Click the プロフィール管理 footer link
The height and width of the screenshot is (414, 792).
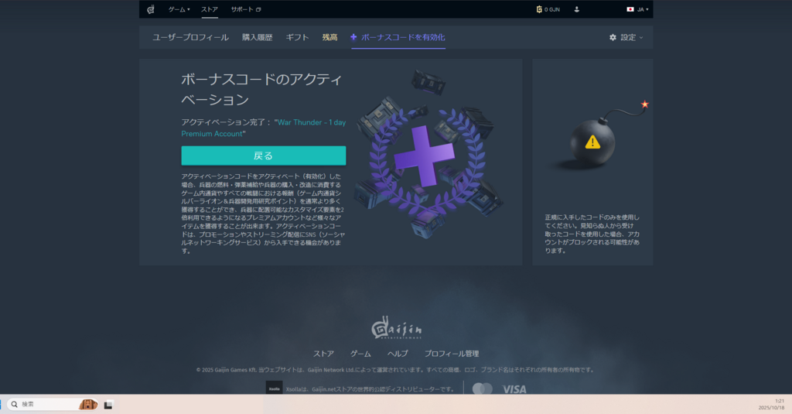tap(452, 354)
